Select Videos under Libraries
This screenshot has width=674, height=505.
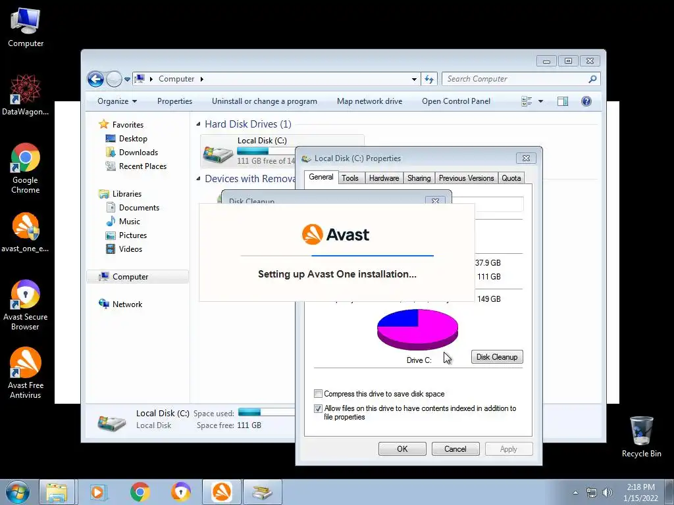pos(130,249)
